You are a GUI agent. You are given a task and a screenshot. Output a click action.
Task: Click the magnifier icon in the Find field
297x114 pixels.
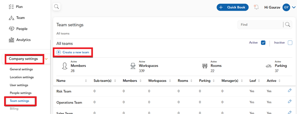point(287,25)
